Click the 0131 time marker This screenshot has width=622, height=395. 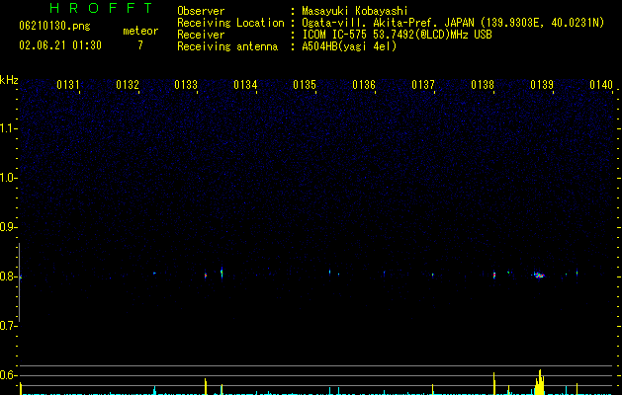68,85
